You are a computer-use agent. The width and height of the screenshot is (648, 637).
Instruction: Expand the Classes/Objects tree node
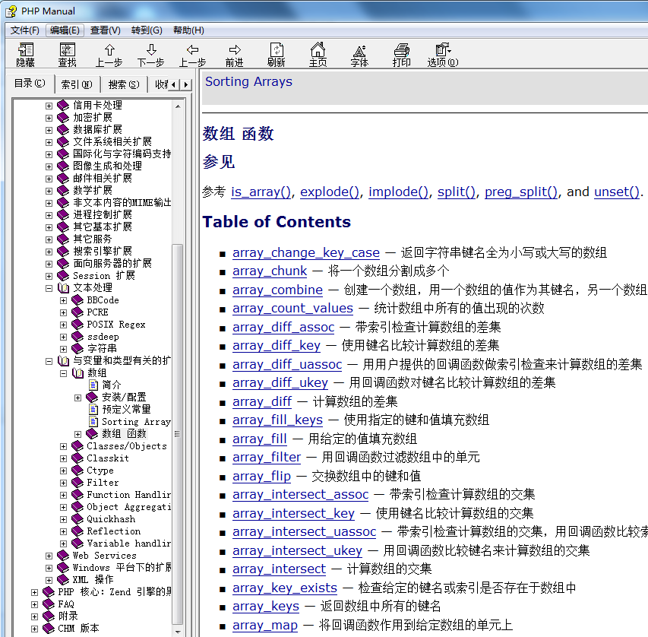click(63, 446)
